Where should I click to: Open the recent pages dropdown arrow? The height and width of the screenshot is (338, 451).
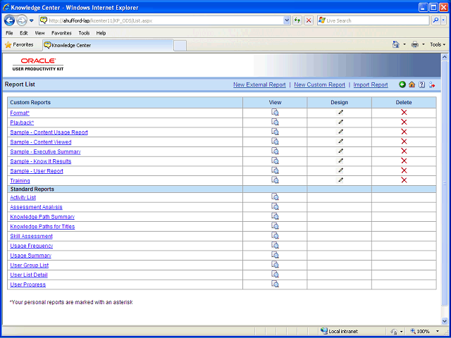click(32, 20)
